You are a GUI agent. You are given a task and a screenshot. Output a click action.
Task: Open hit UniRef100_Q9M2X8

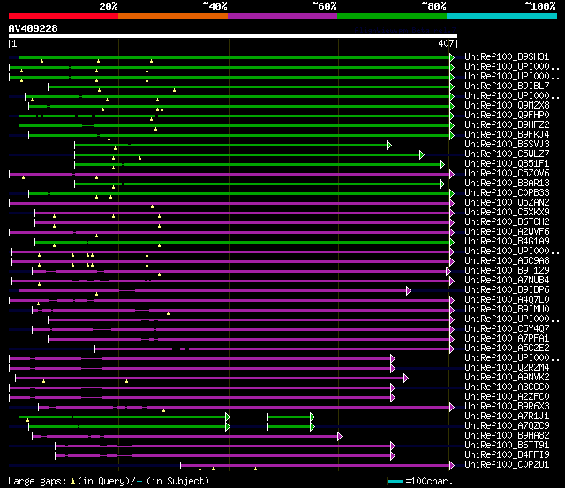pos(507,106)
